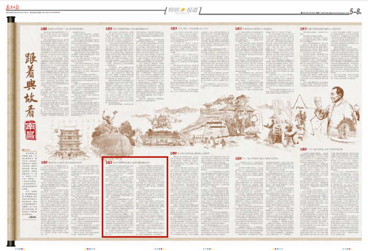Screen dimensions: 368x251
Task: Open the headline next to the 之六 tag
Action: click(x=65, y=163)
